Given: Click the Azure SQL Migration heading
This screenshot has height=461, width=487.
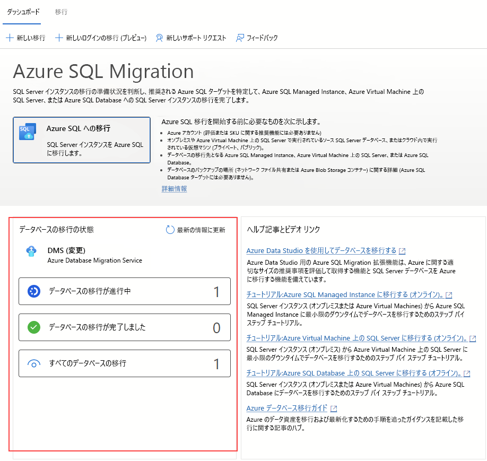Looking at the screenshot, I should pyautogui.click(x=103, y=72).
